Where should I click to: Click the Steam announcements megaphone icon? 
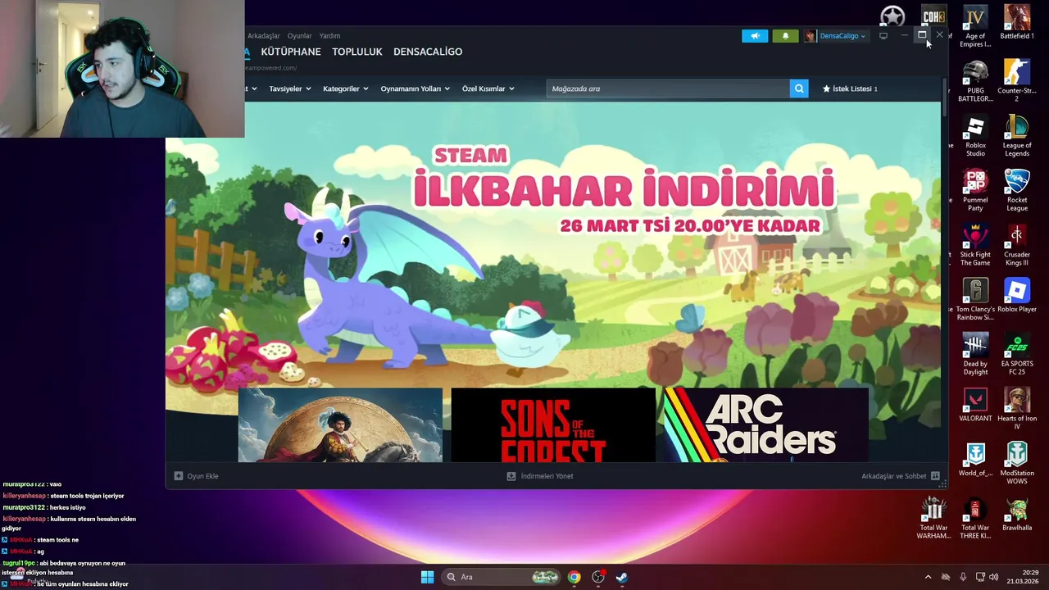(x=755, y=36)
